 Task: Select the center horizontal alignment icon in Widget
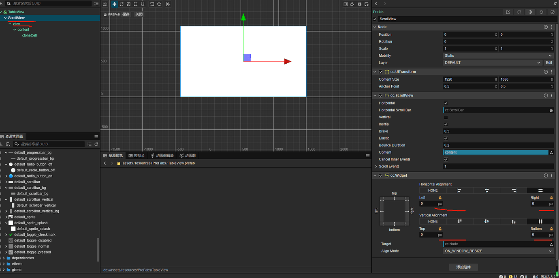[486, 190]
